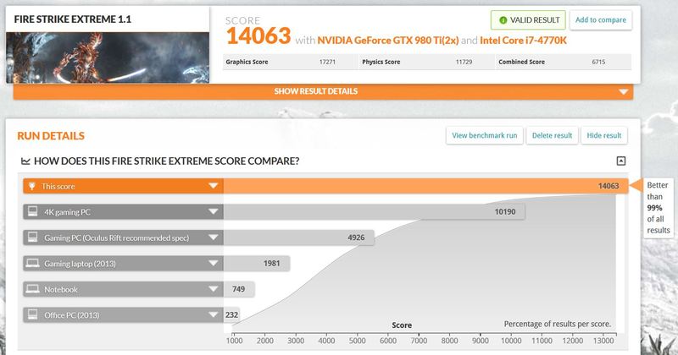Viewport: 678px width, 355px height.
Task: Click the trophy icon in This score row
Action: point(31,186)
